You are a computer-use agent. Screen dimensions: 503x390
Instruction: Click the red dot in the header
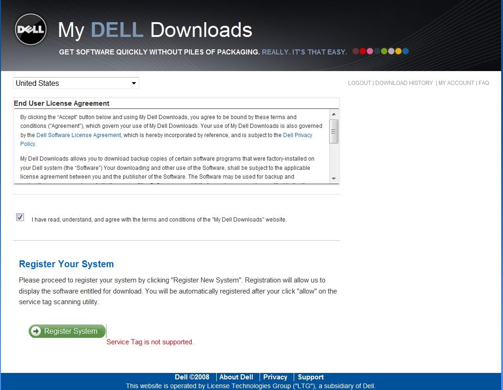click(363, 51)
